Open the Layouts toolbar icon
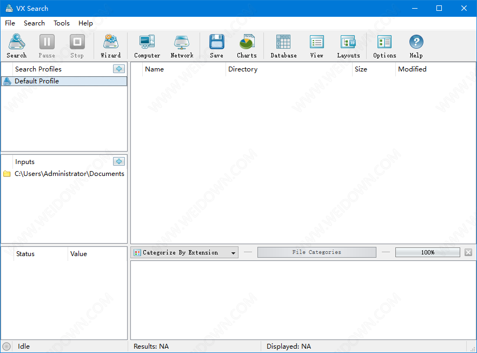The width and height of the screenshot is (477, 353). click(348, 46)
